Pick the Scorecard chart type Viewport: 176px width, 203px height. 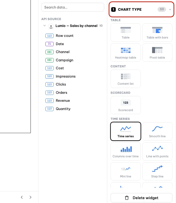point(125,105)
